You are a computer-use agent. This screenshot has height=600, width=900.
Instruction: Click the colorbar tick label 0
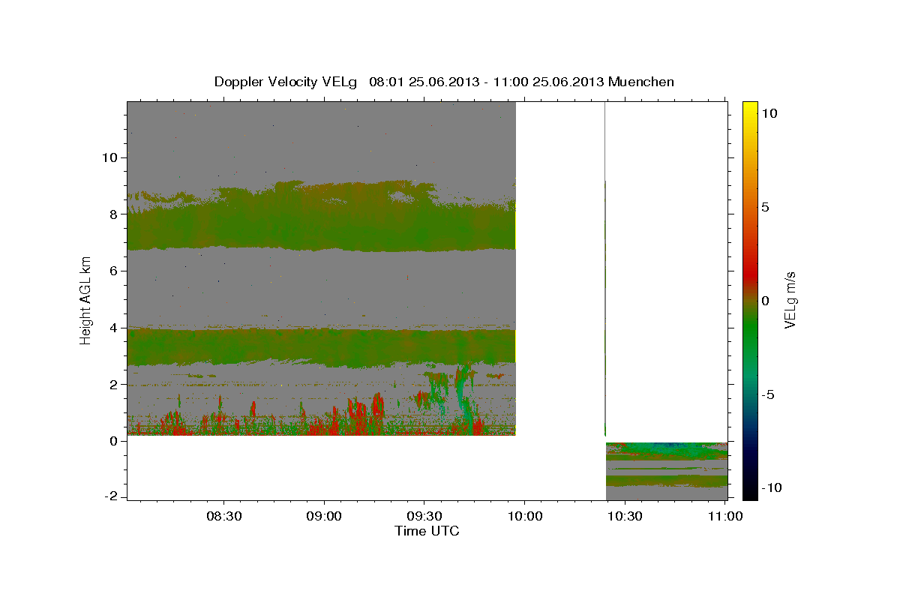(x=765, y=301)
